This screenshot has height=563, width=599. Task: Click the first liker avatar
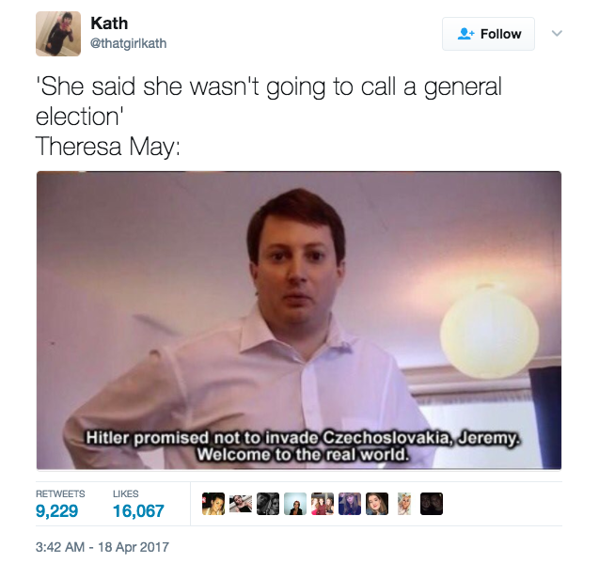pyautogui.click(x=213, y=504)
